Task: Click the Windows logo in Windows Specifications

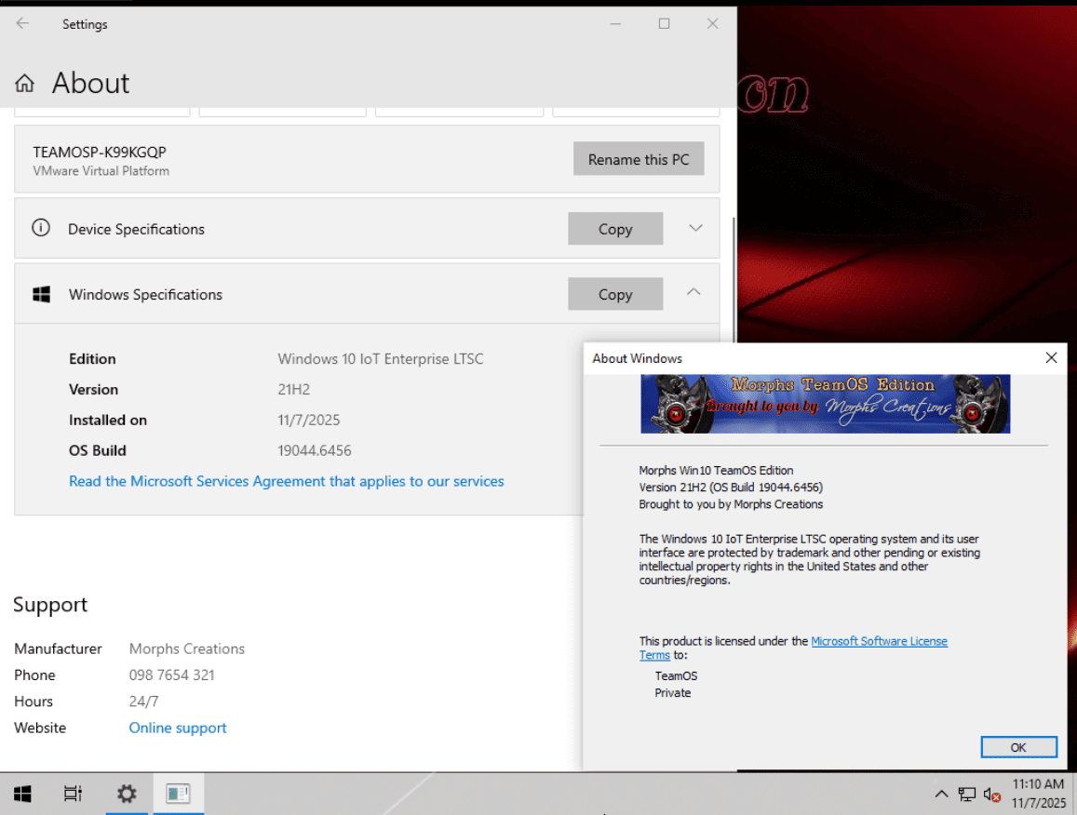Action: 41,295
